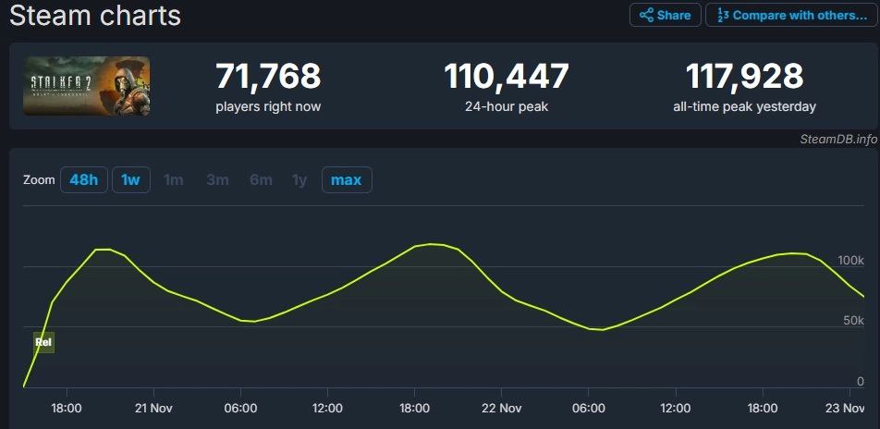
Task: Click the Zoom label
Action: point(39,180)
